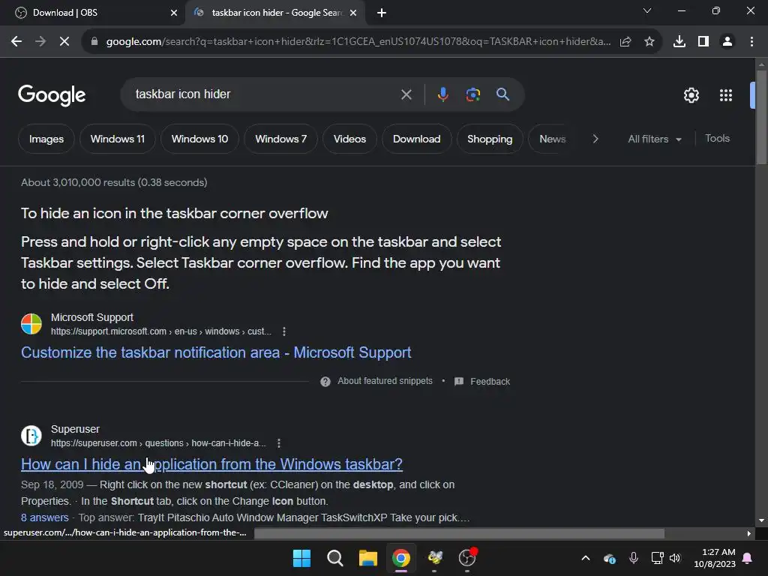Open search Tools
The image size is (768, 576).
[717, 139]
